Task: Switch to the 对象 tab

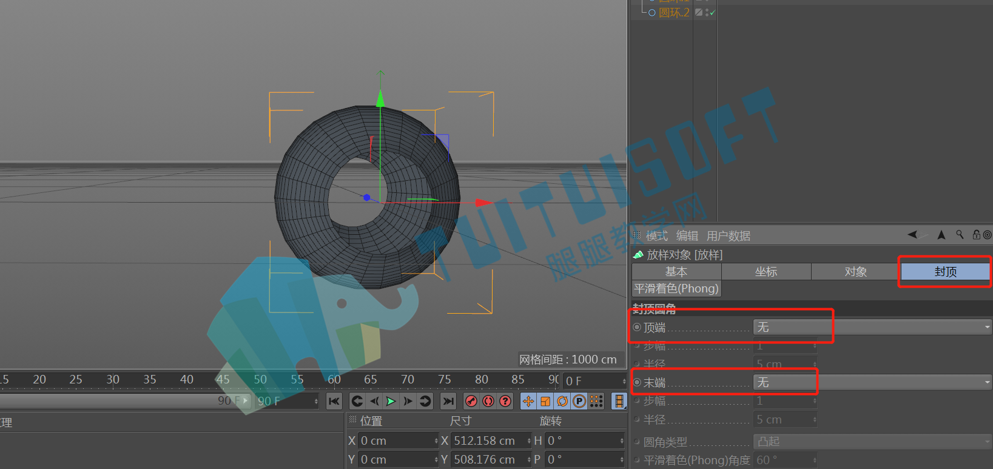Action: point(855,272)
